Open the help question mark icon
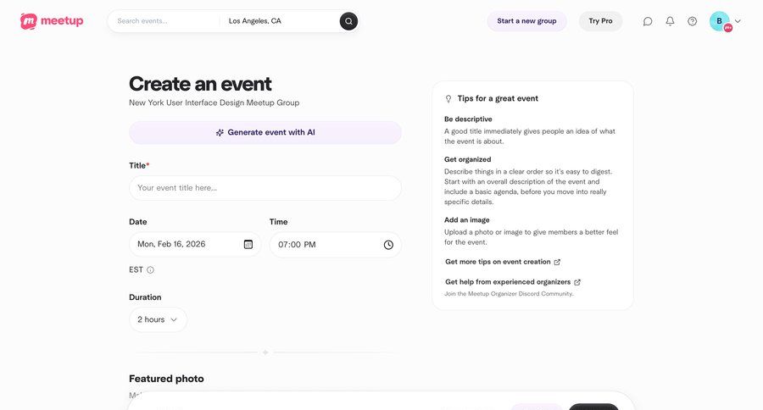This screenshot has height=410, width=763. tap(692, 21)
